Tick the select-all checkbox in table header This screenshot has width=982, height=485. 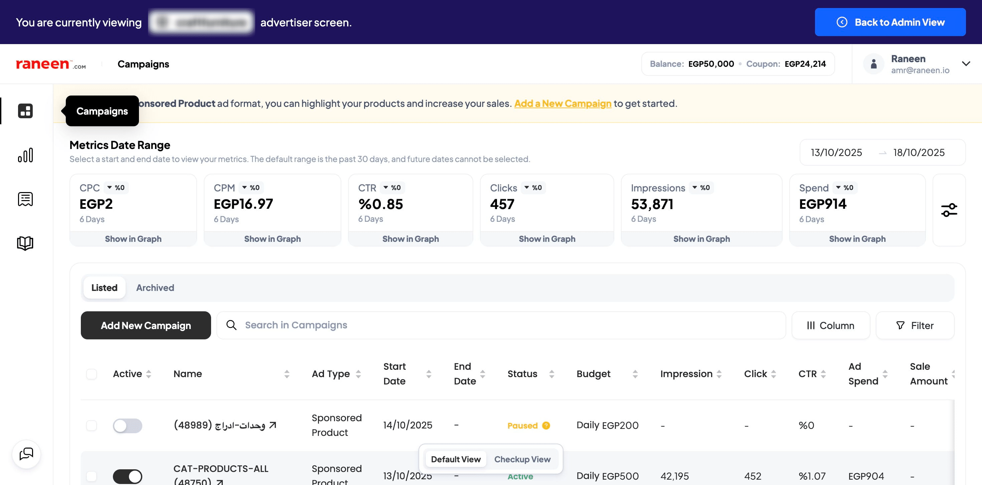[92, 374]
